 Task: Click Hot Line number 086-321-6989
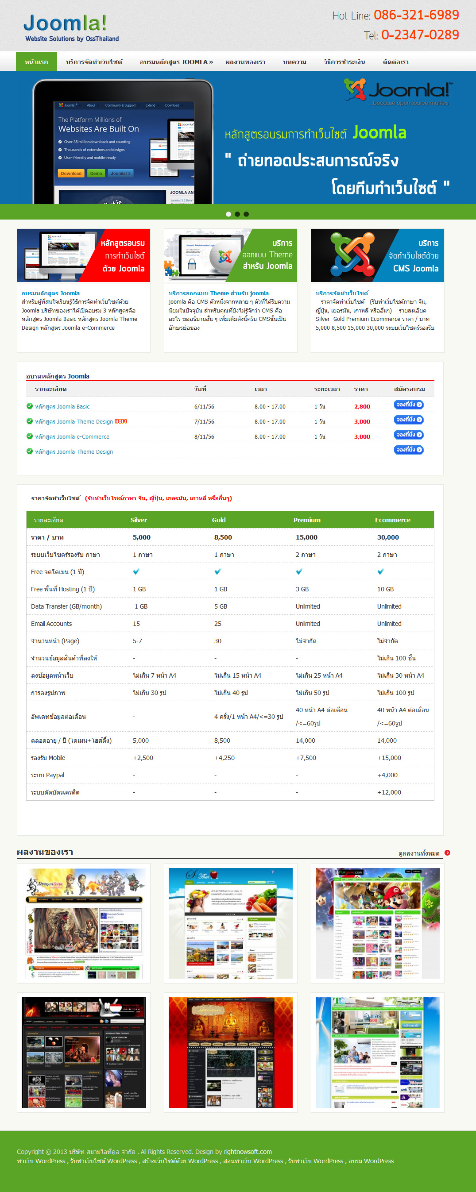point(416,15)
